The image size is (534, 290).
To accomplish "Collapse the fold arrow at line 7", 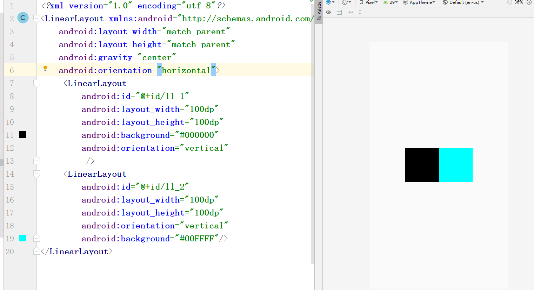I will [x=36, y=83].
